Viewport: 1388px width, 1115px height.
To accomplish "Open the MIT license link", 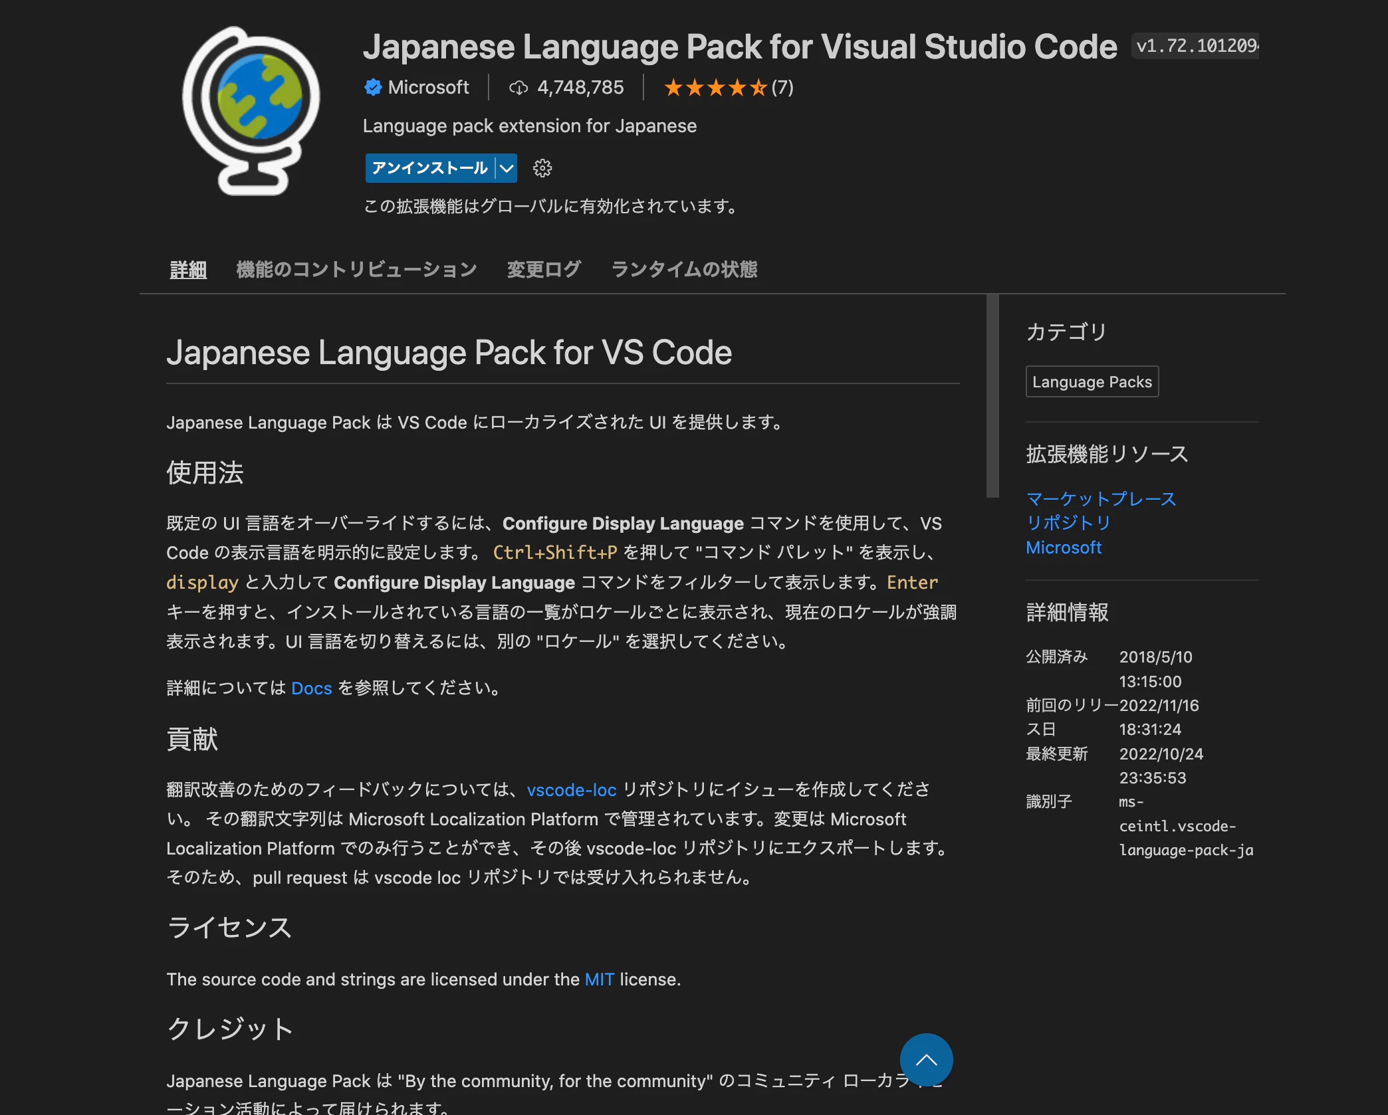I will (600, 979).
